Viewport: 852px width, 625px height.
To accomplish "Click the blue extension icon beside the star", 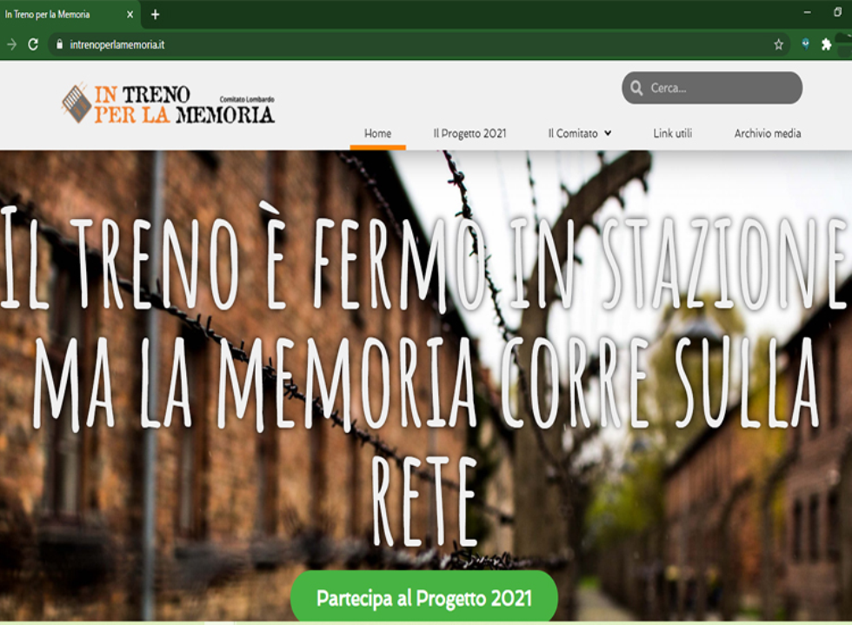I will pyautogui.click(x=806, y=44).
